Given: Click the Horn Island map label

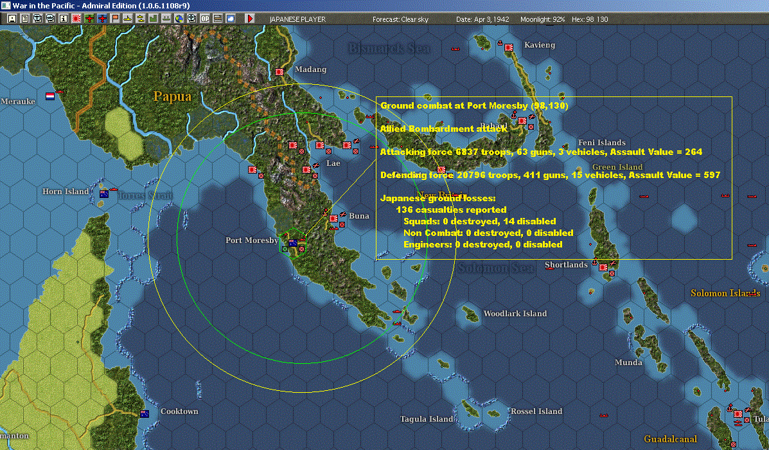Looking at the screenshot, I should pos(66,192).
